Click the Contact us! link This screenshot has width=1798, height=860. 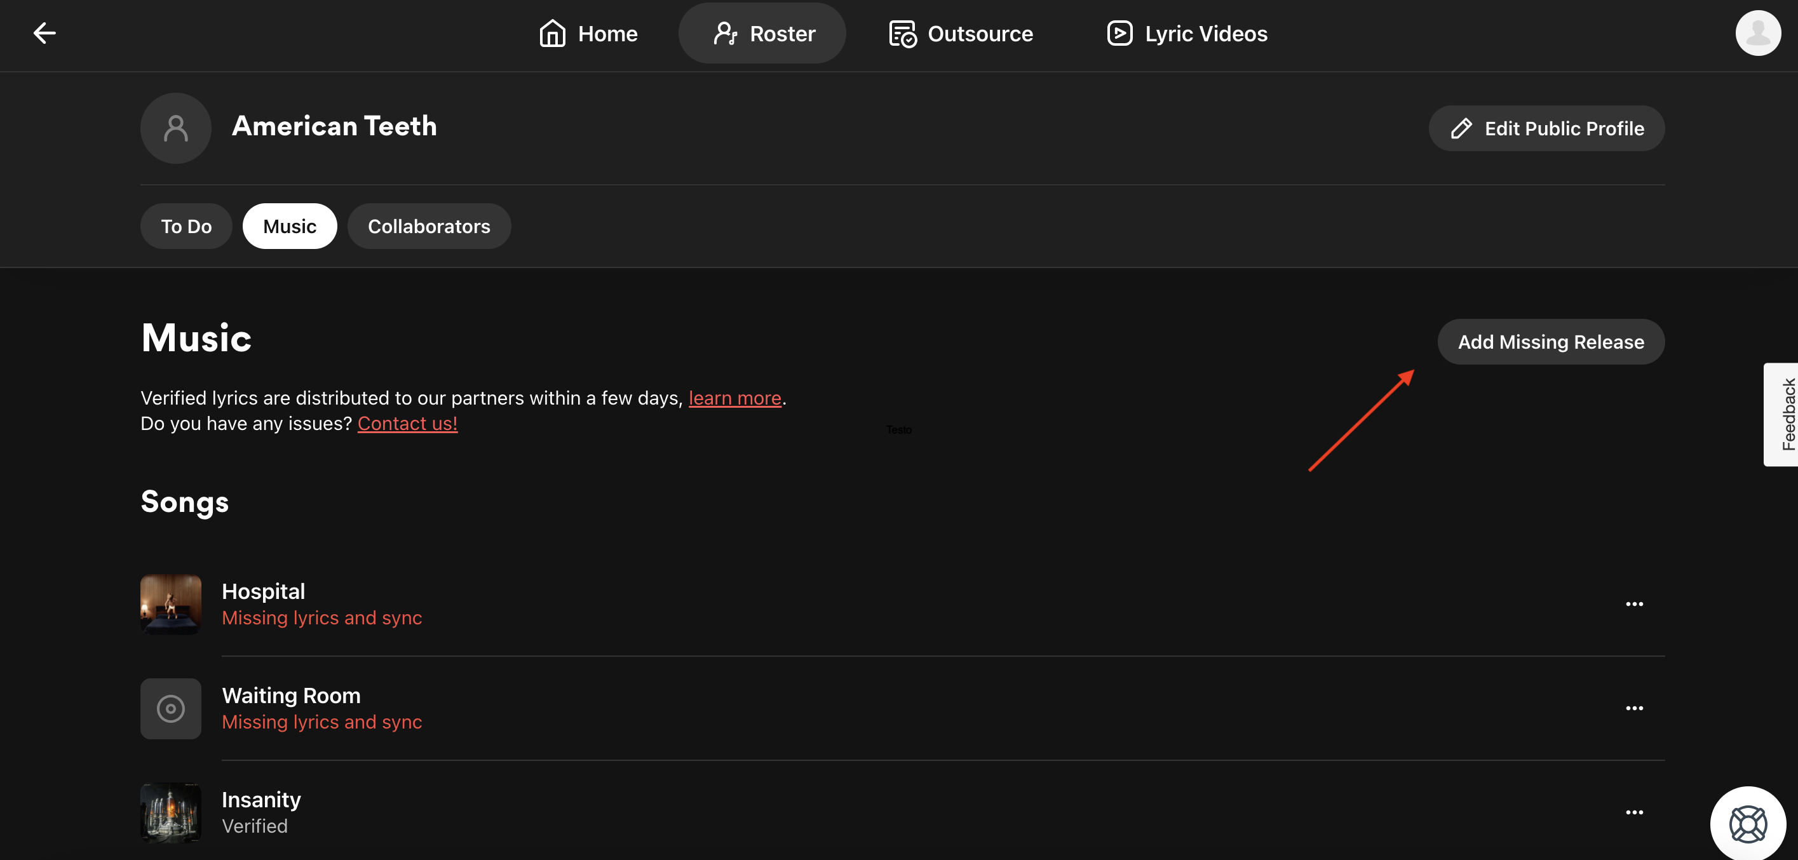click(x=408, y=424)
